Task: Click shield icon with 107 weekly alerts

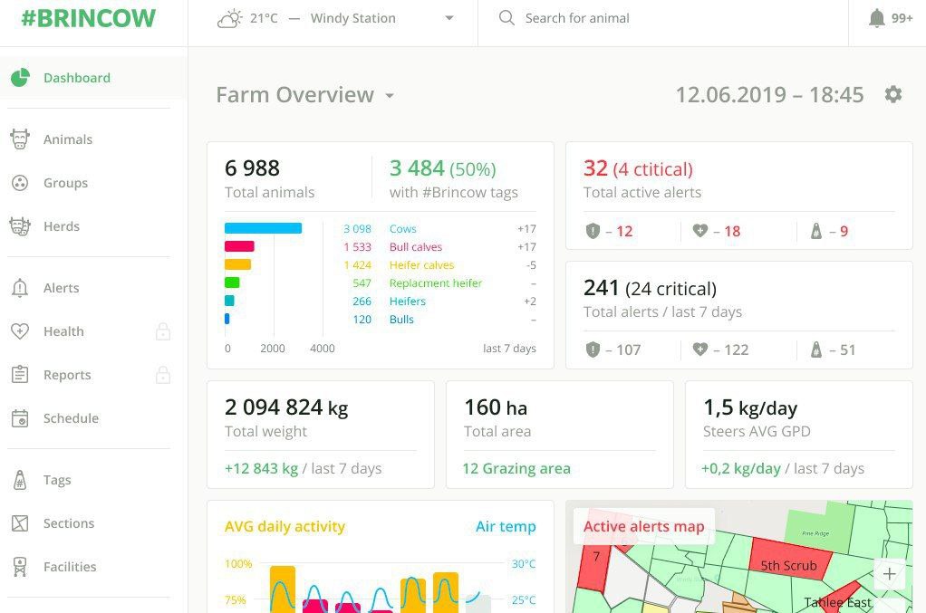Action: (593, 350)
